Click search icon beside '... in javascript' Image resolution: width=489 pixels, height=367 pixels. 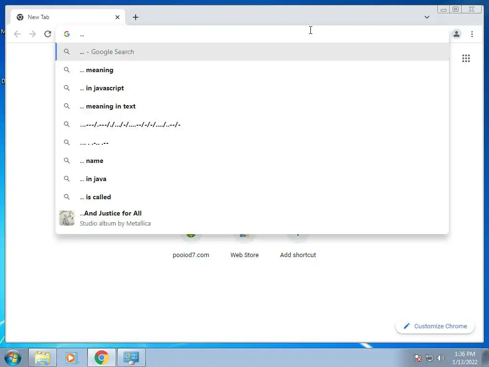click(x=67, y=88)
